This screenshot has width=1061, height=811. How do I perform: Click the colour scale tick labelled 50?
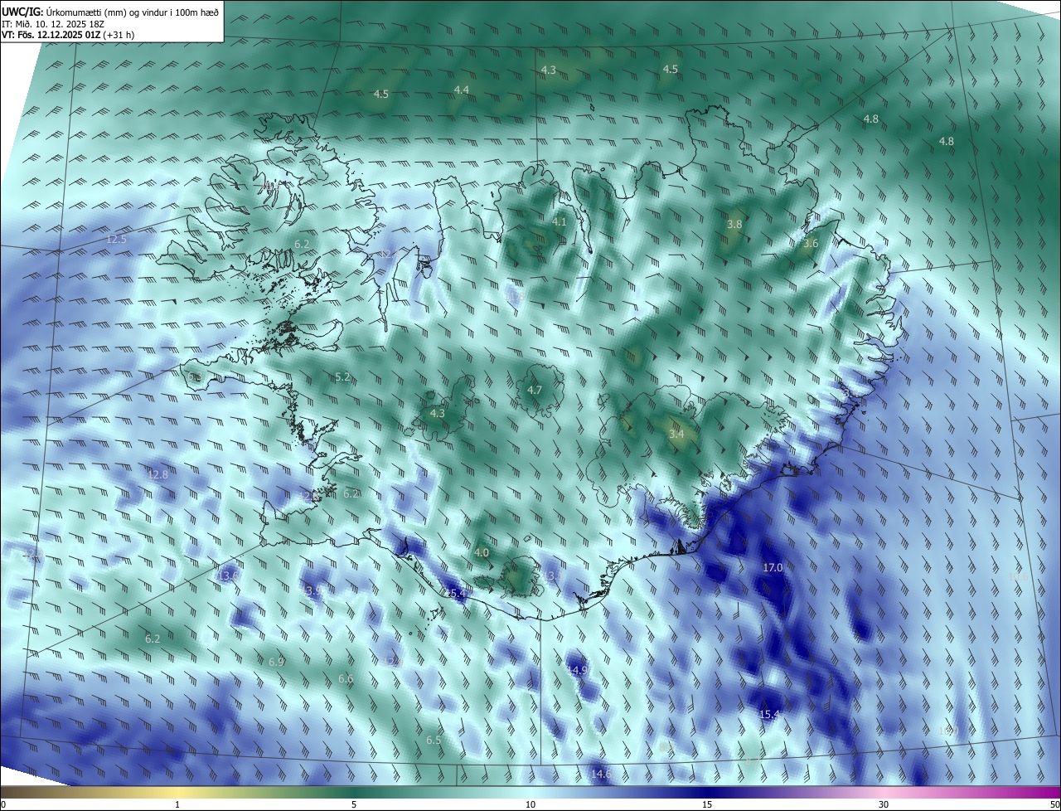click(x=1054, y=804)
